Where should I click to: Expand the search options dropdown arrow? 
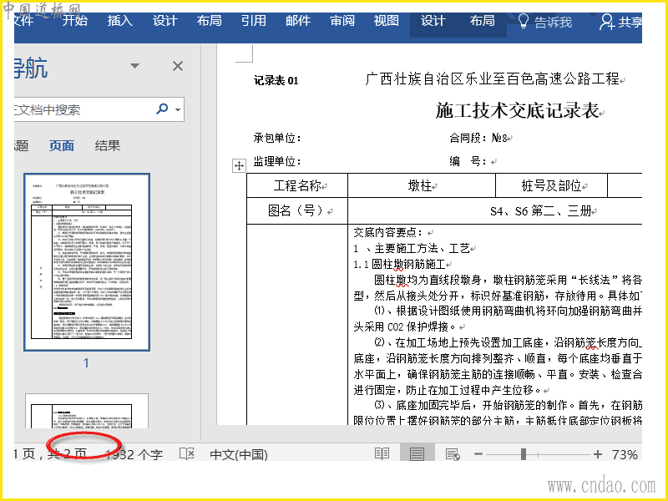pyautogui.click(x=178, y=110)
